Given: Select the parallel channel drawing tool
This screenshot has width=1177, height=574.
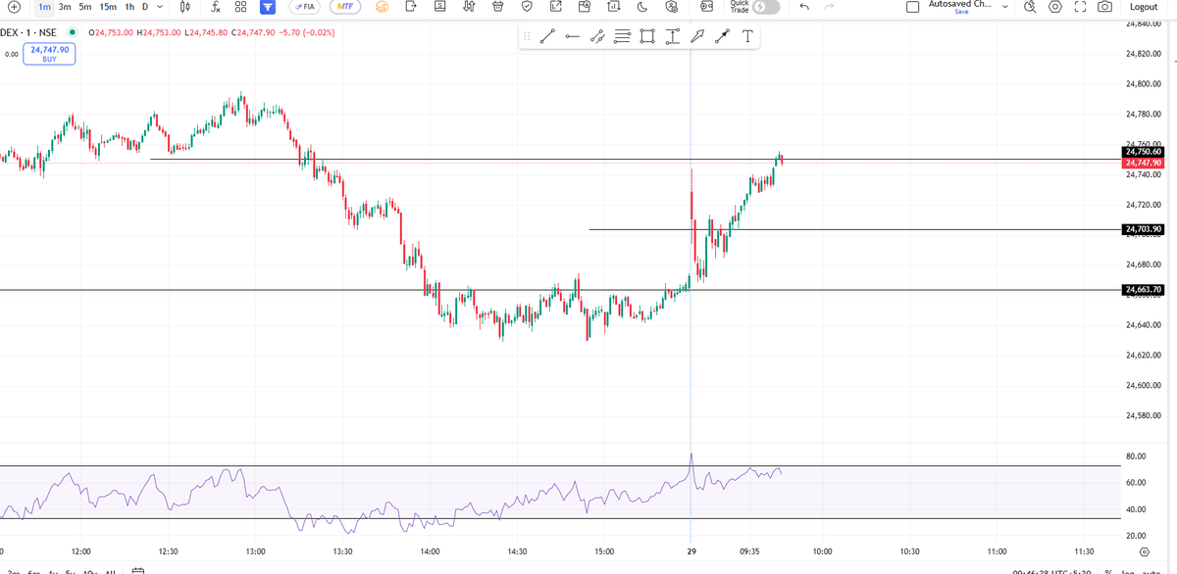Looking at the screenshot, I should (x=597, y=37).
